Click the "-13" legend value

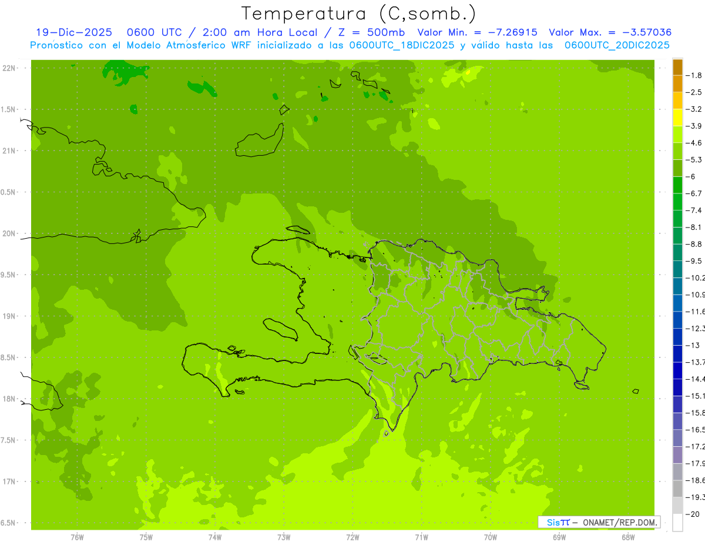point(692,345)
